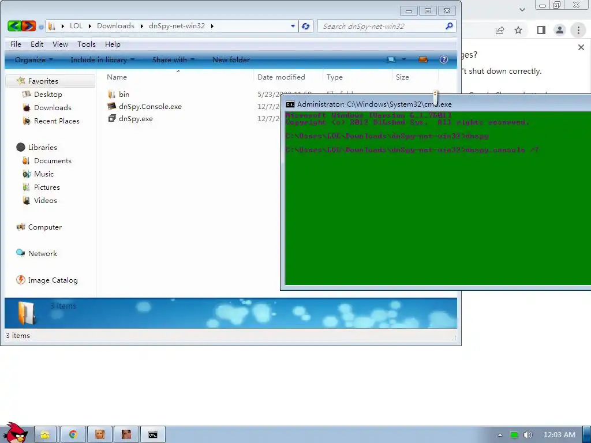Open recent locations dropdown beside forward arrow

pyautogui.click(x=41, y=27)
